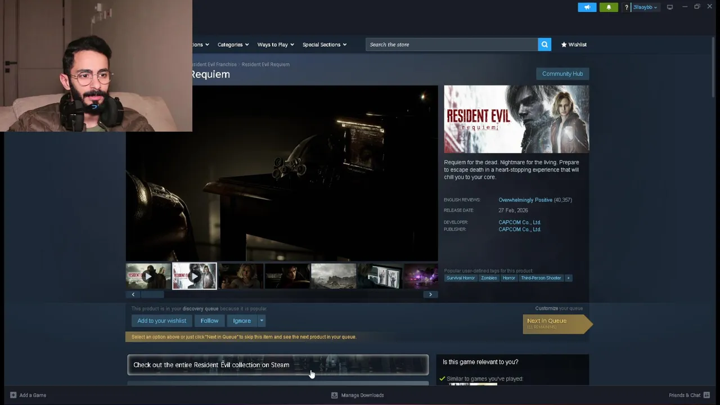Open the Wishlist link
Screen dimensions: 720x405
tap(574, 44)
